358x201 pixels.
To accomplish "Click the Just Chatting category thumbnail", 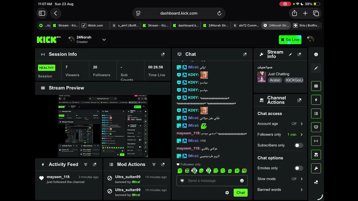I will click(262, 77).
